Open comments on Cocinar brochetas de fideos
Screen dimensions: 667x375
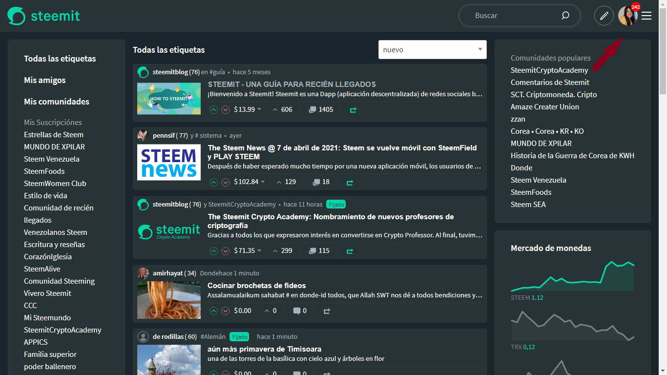[300, 311]
